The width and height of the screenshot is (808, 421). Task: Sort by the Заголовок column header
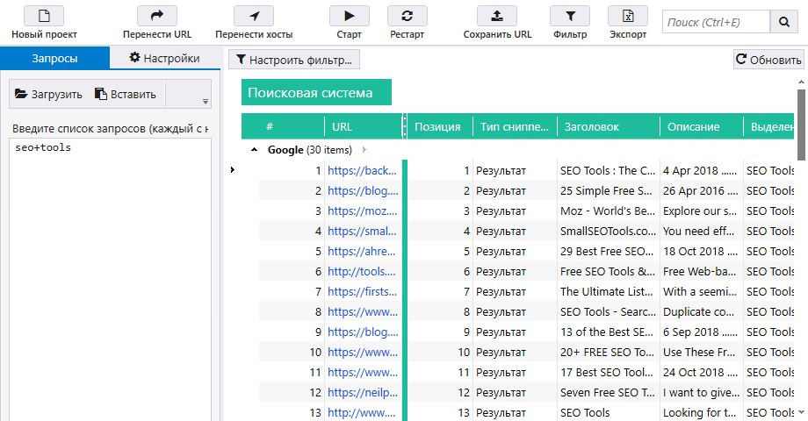[x=609, y=126]
